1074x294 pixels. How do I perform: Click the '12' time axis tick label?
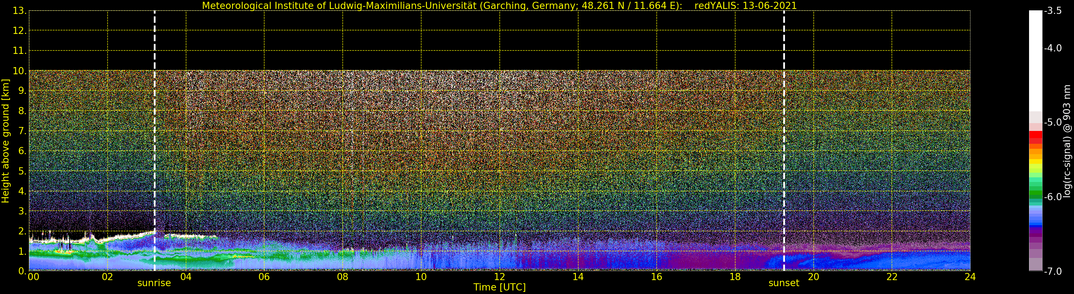[x=500, y=277]
